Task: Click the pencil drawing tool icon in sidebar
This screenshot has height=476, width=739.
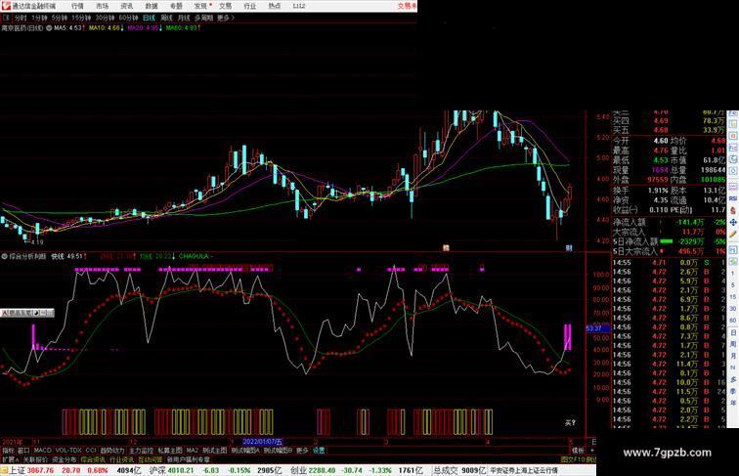Action: pyautogui.click(x=733, y=235)
